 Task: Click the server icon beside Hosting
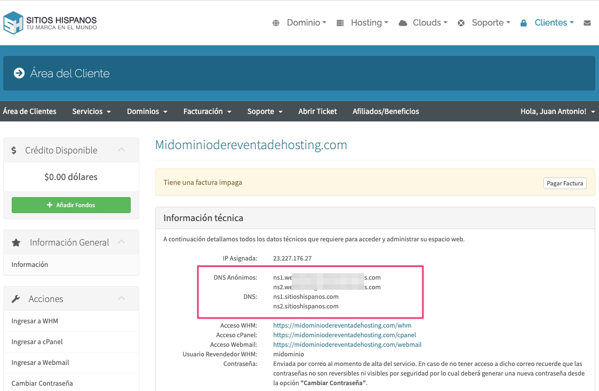(x=340, y=23)
